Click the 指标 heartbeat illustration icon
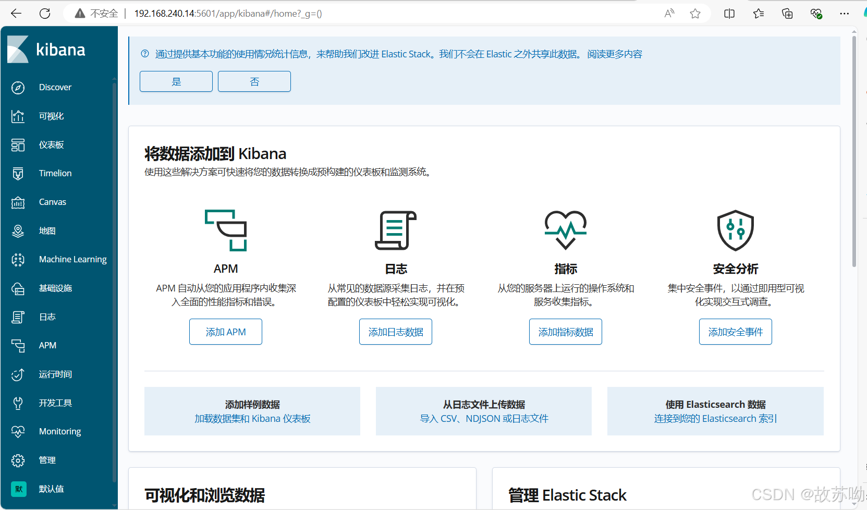 point(566,230)
